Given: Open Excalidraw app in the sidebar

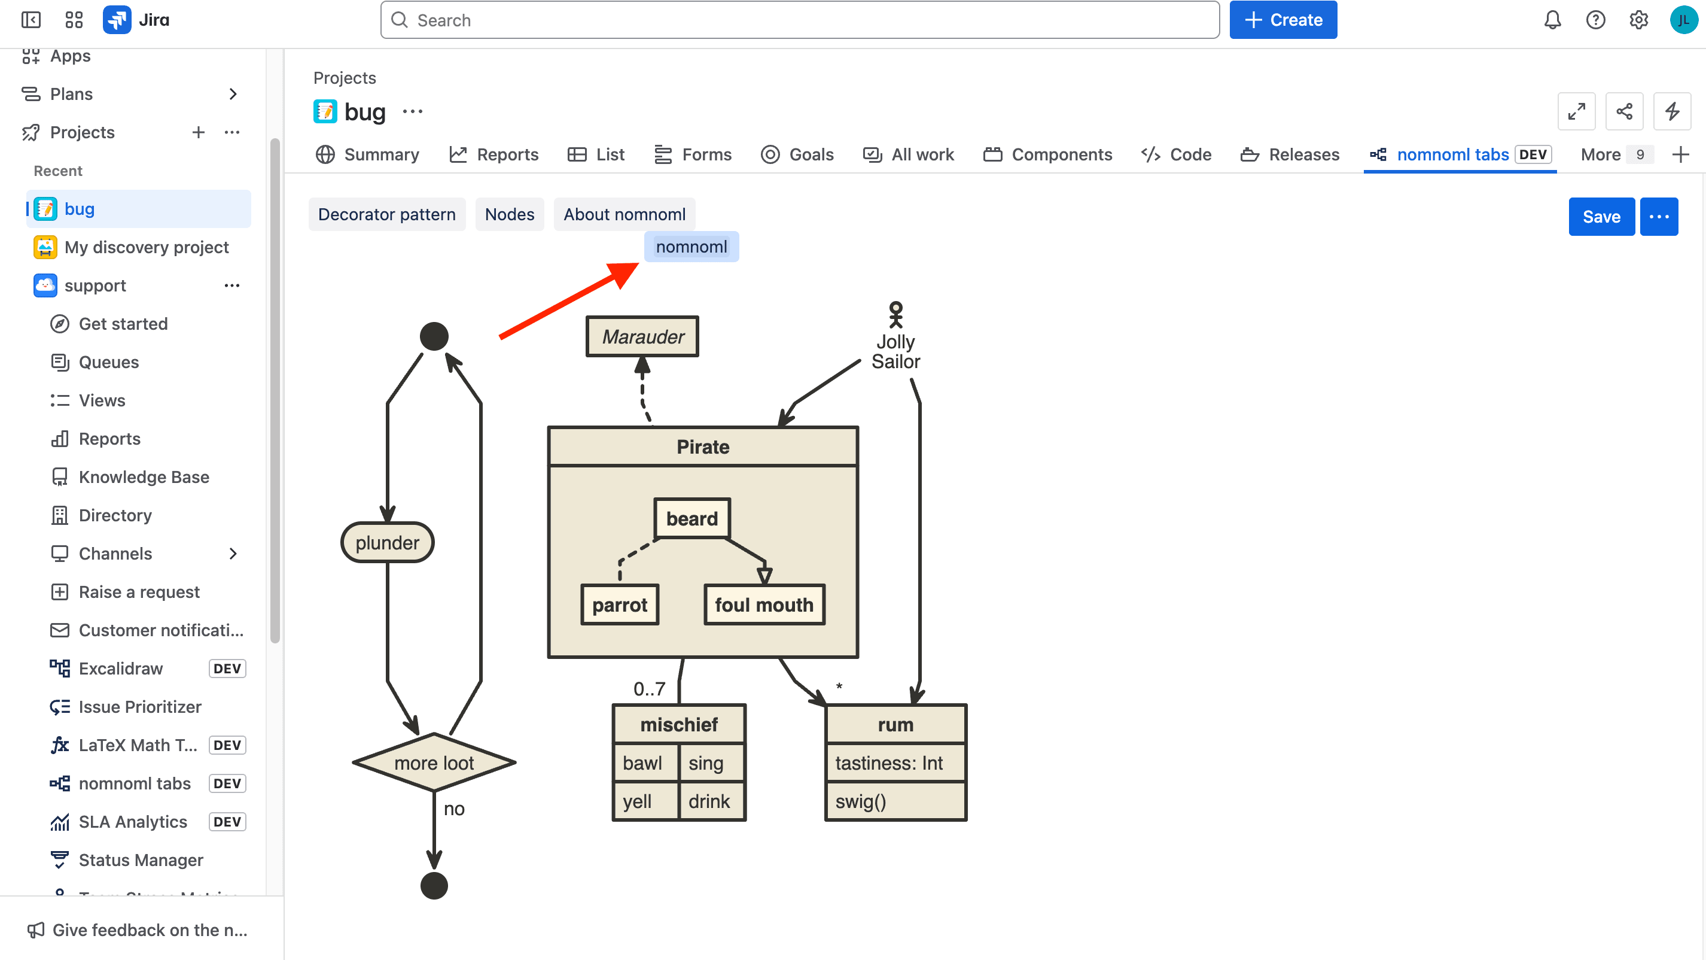Looking at the screenshot, I should click(121, 669).
